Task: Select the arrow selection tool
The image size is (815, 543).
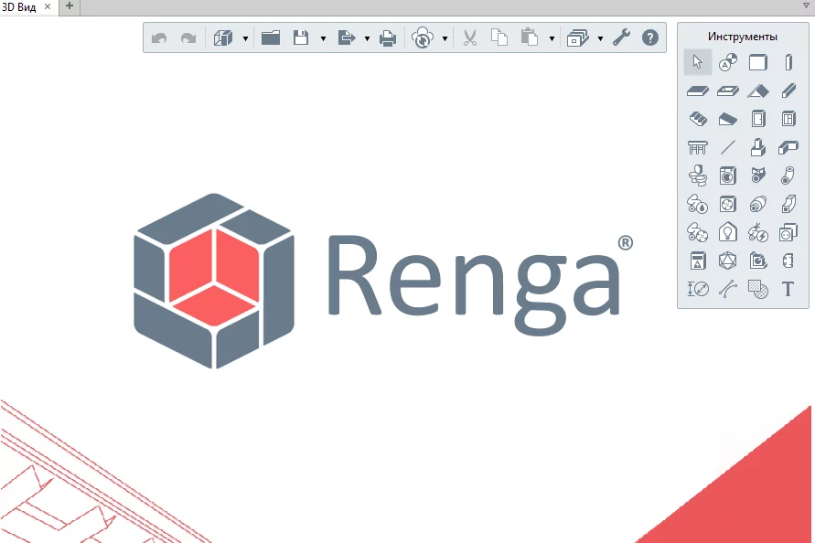Action: tap(698, 62)
